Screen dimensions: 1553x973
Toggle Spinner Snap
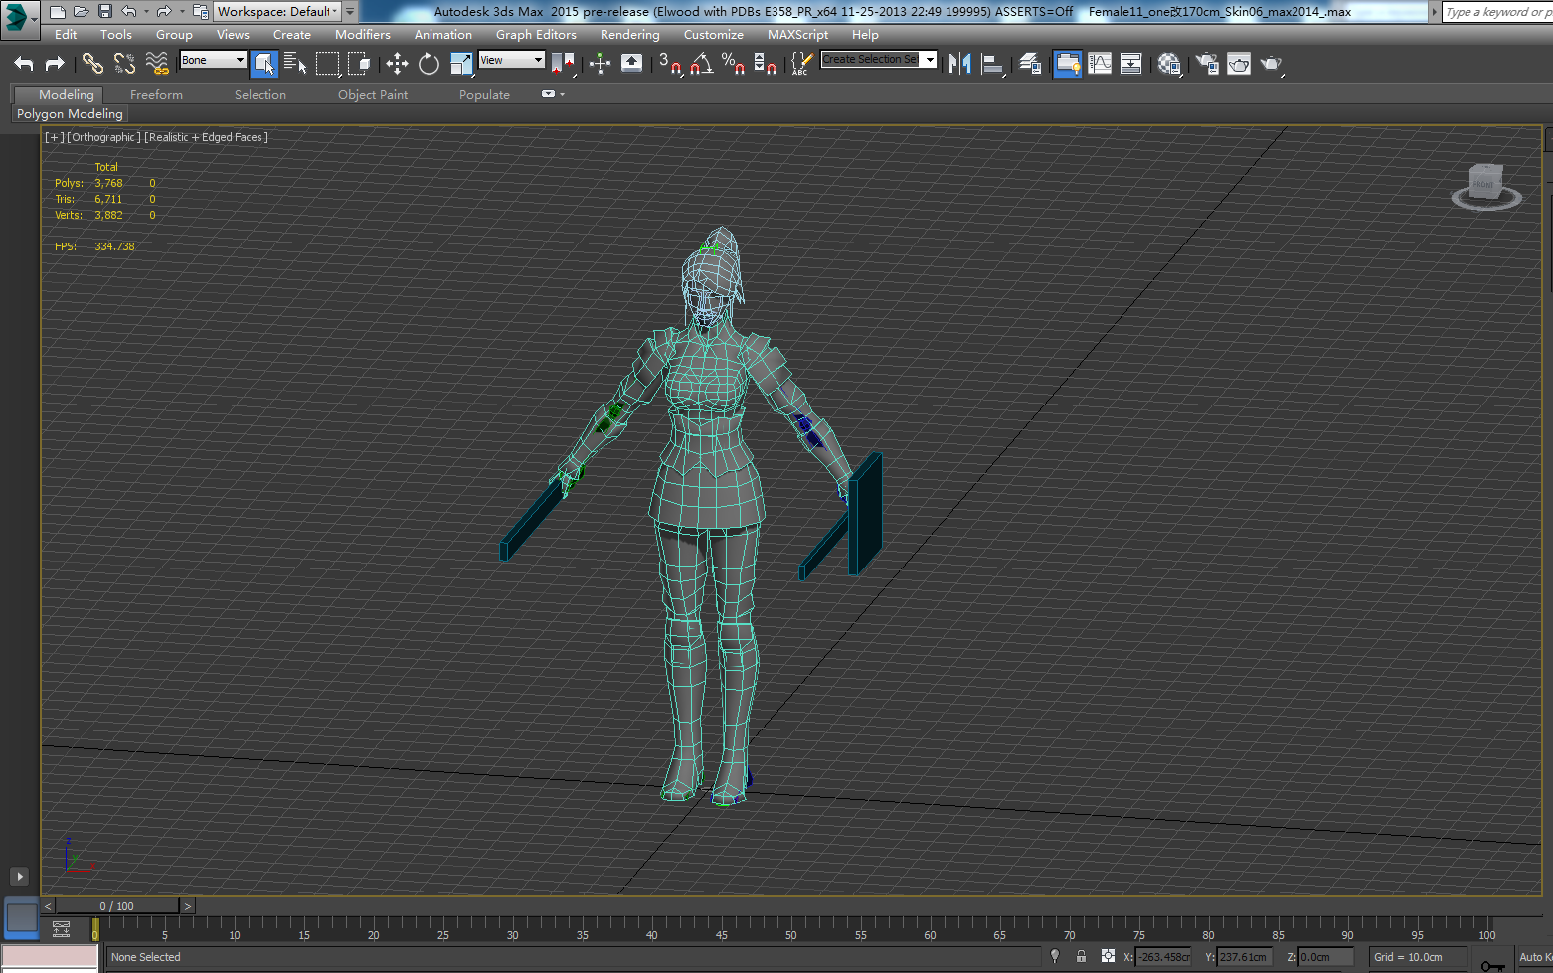pos(766,64)
